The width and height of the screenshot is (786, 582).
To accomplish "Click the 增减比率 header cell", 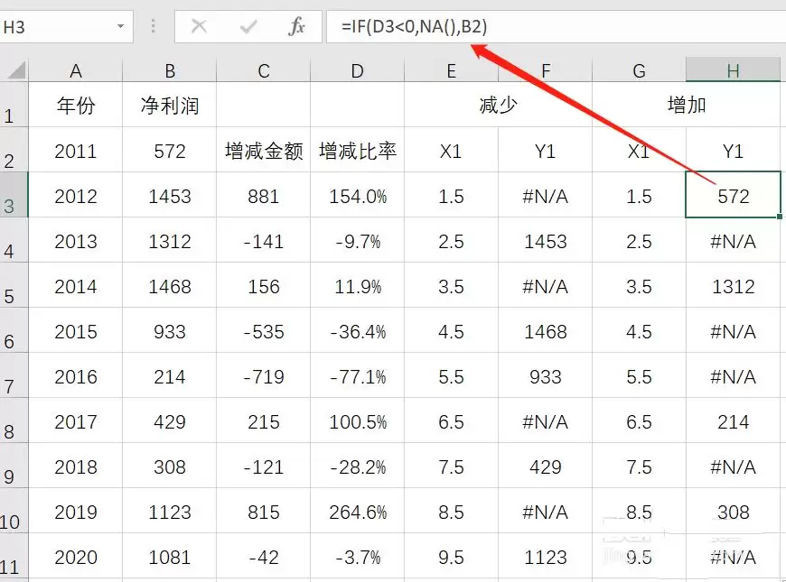I will pyautogui.click(x=358, y=151).
